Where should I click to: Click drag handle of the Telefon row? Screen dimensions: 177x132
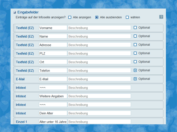point(14,71)
